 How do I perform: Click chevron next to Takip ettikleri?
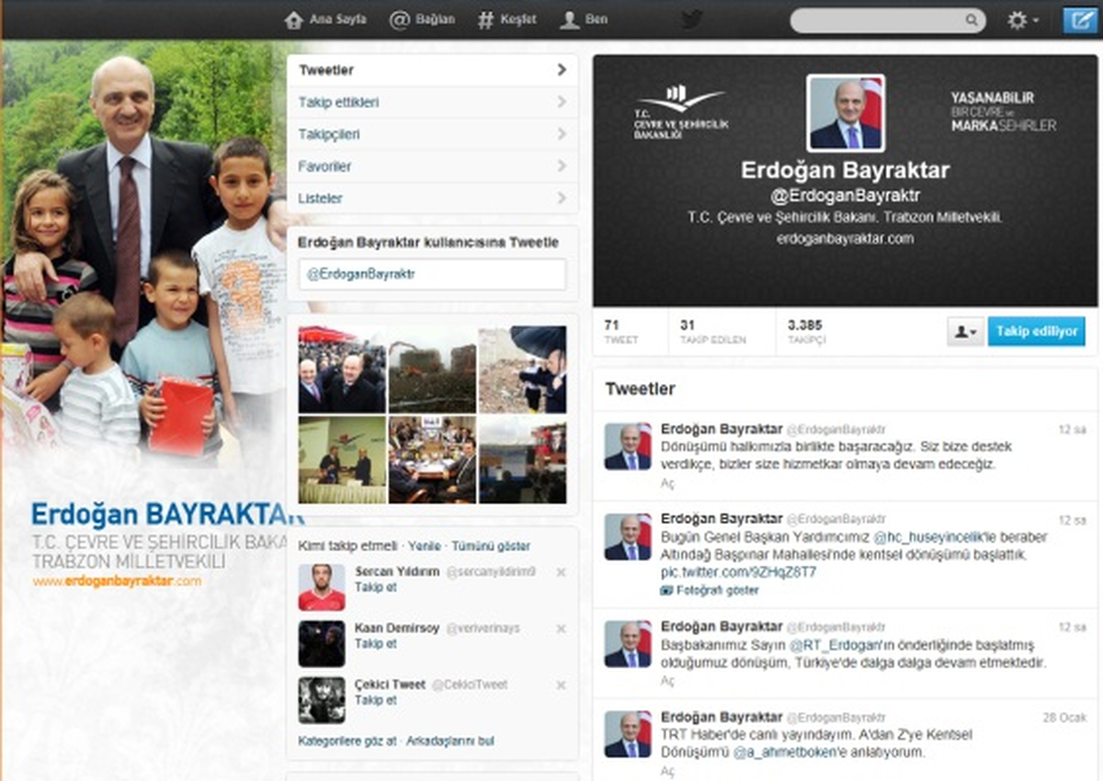click(x=562, y=102)
